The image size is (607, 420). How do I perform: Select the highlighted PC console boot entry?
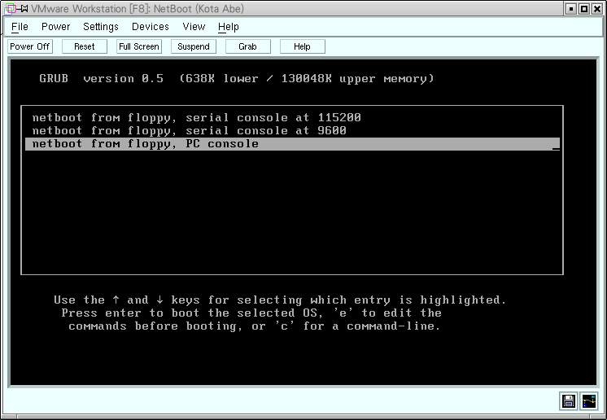click(x=292, y=144)
